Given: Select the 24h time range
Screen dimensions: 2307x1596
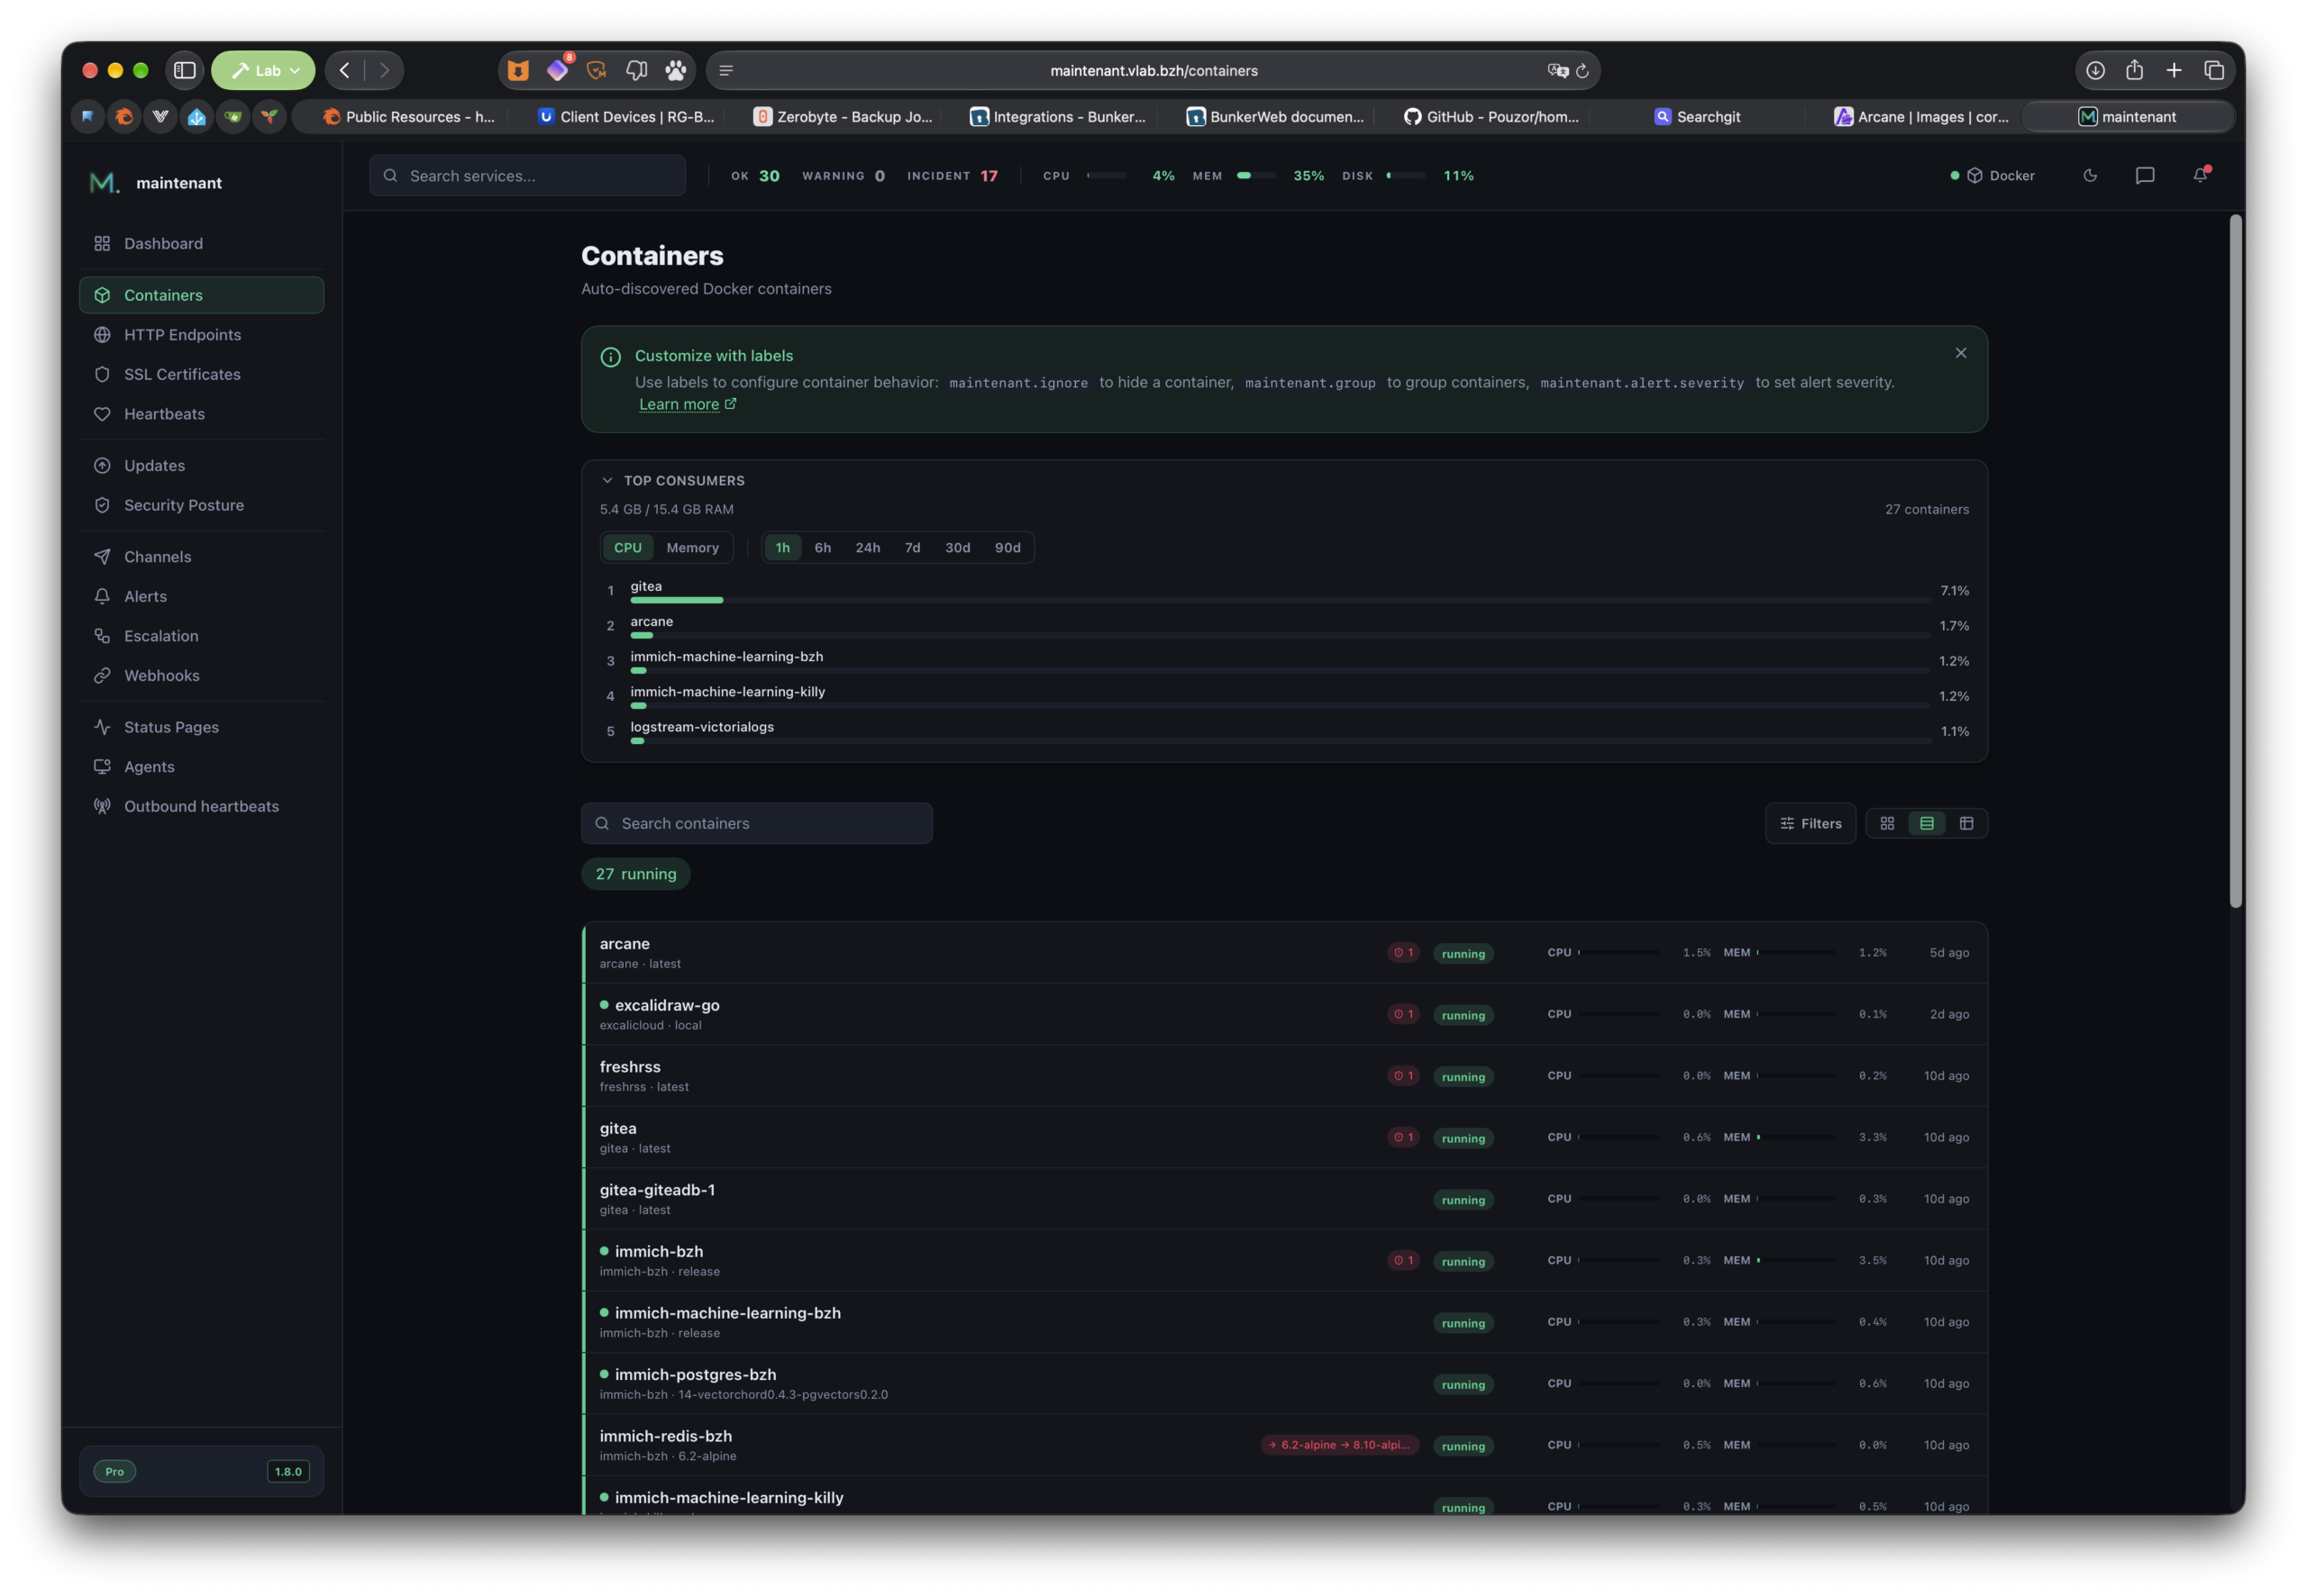Looking at the screenshot, I should (x=867, y=548).
